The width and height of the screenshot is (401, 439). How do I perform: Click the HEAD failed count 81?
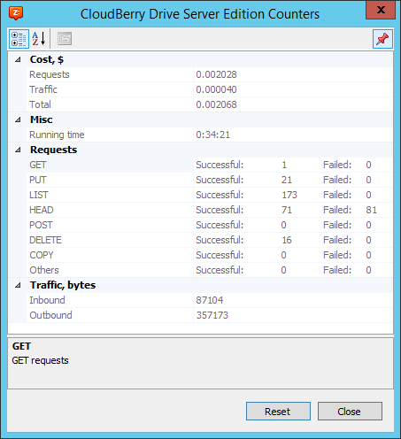(x=372, y=210)
